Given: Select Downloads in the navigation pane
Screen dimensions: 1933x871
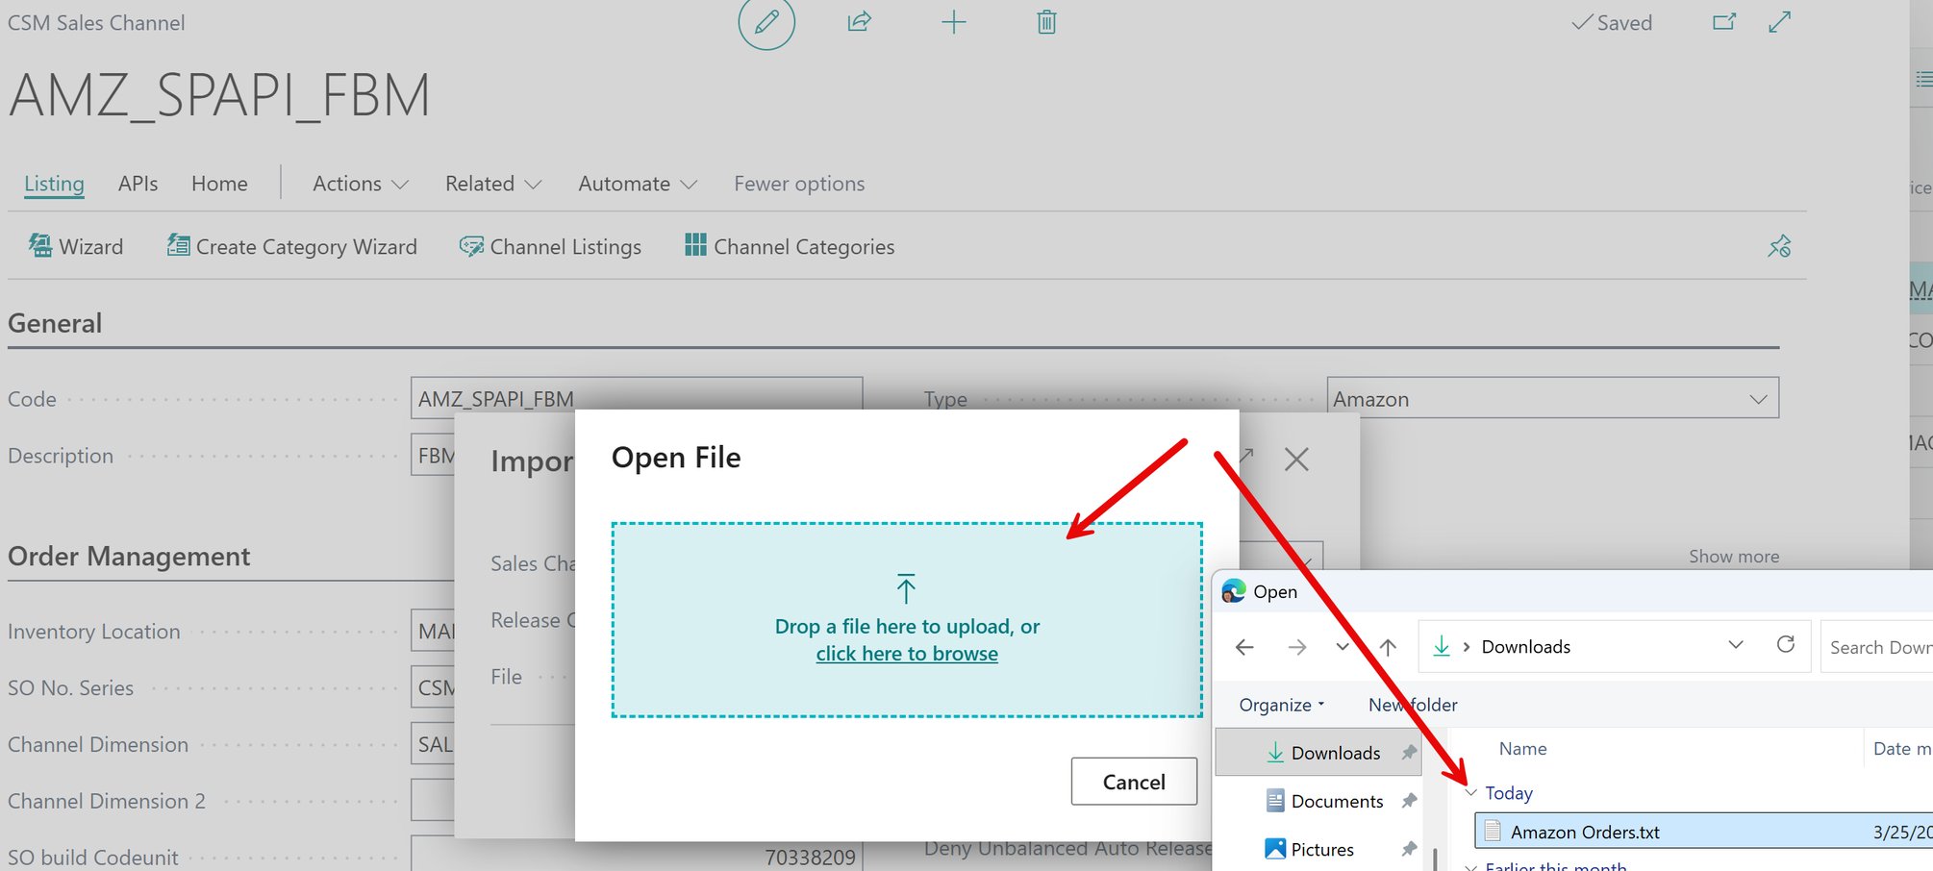Looking at the screenshot, I should point(1318,753).
